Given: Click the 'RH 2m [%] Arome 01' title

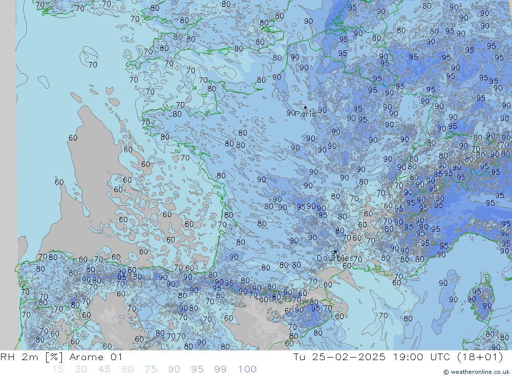Looking at the screenshot, I should tap(61, 357).
